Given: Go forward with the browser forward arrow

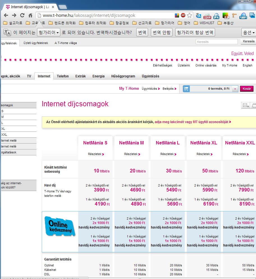Looking at the screenshot, I should (14, 15).
